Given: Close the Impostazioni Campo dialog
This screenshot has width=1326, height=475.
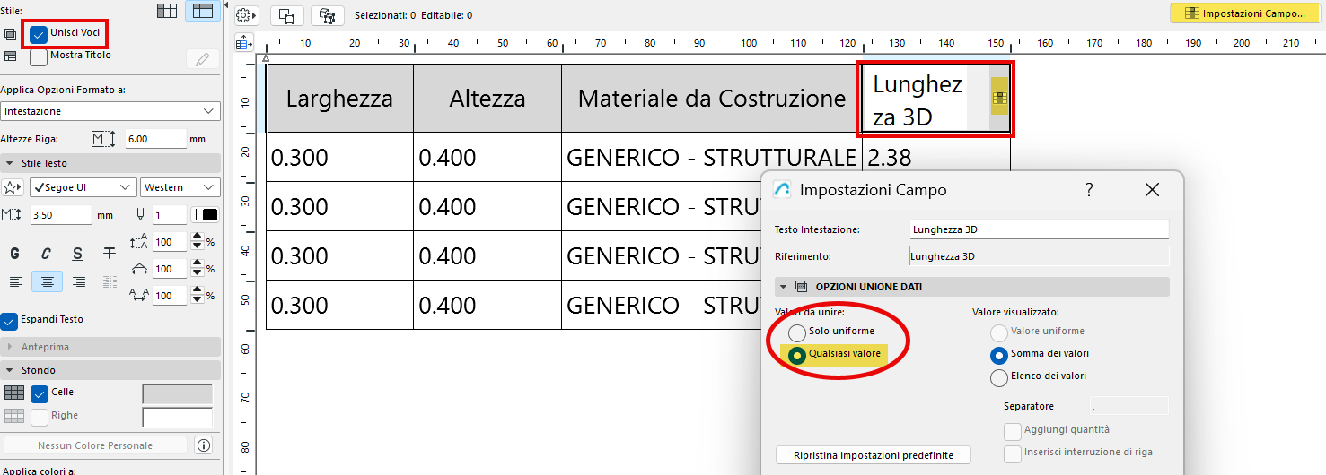Looking at the screenshot, I should tap(1153, 189).
